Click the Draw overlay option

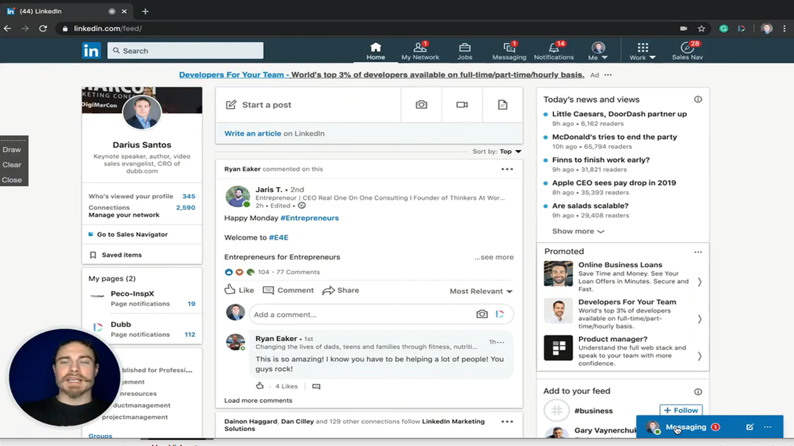tap(12, 149)
